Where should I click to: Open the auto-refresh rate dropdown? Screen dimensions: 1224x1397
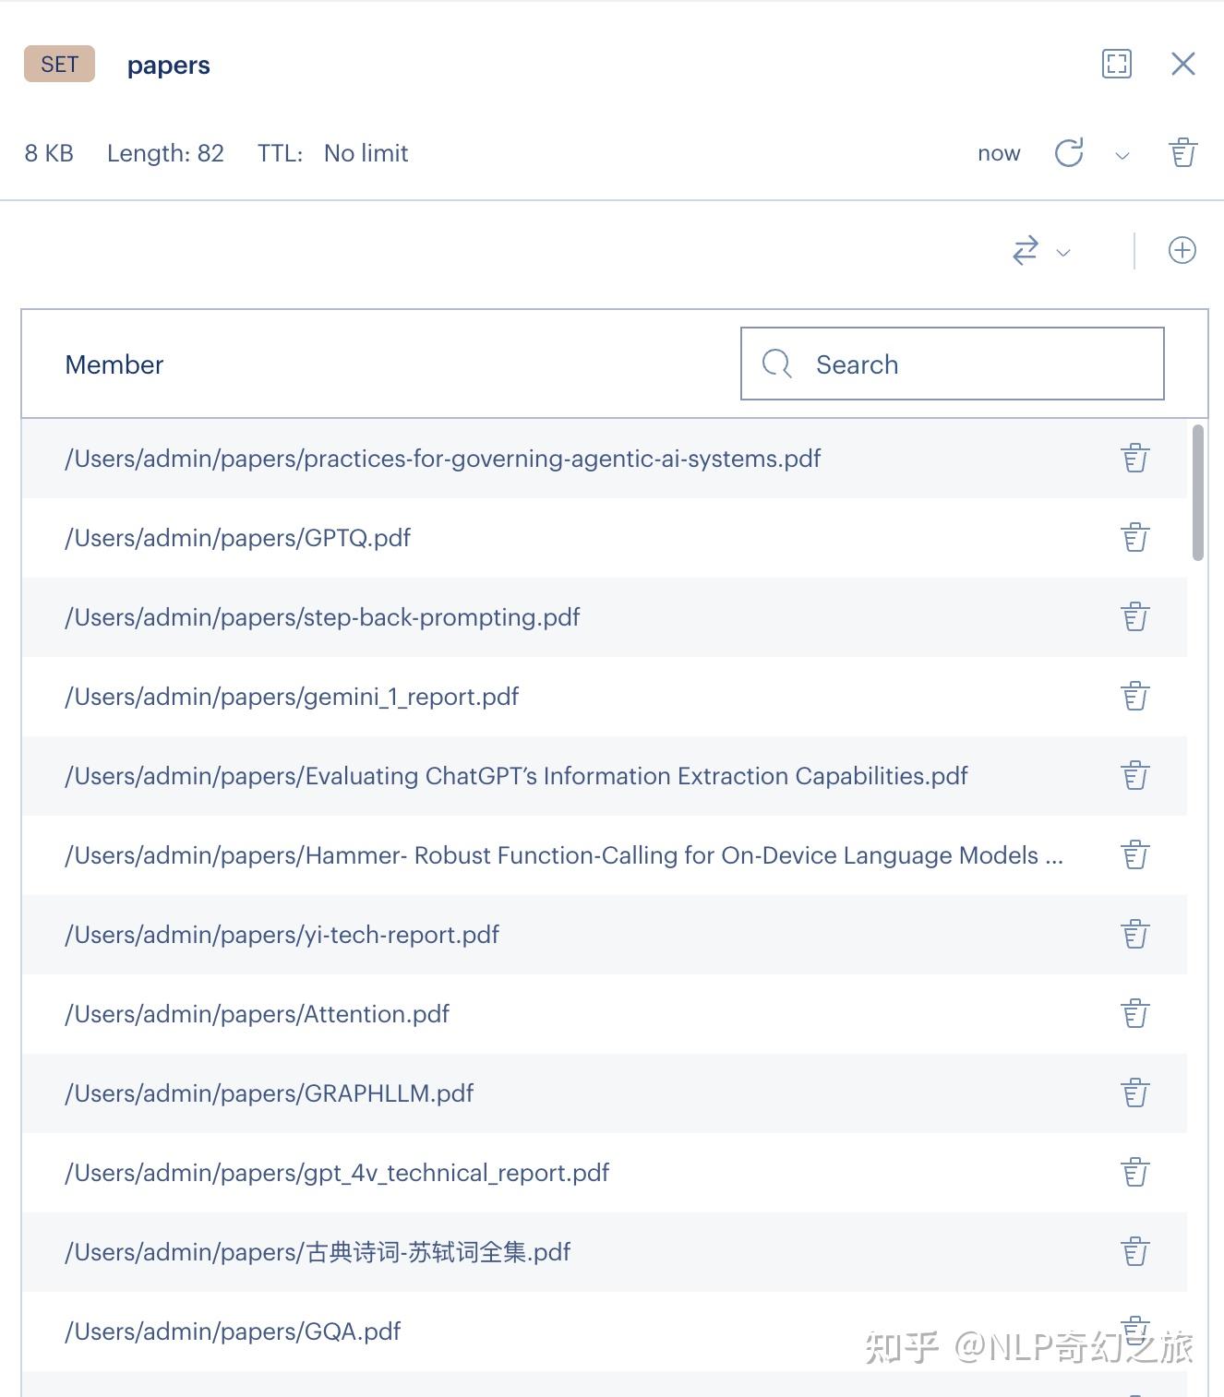[x=1122, y=155]
